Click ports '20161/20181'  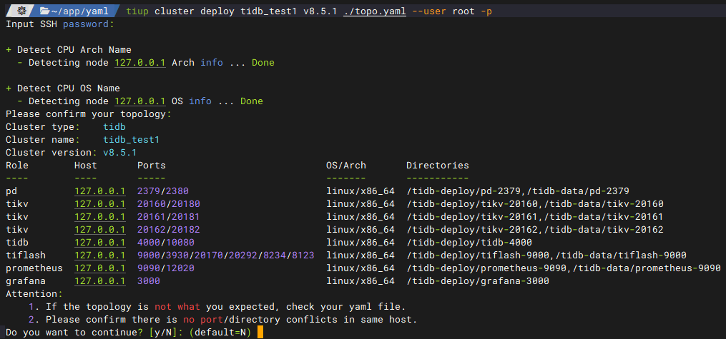[169, 217]
